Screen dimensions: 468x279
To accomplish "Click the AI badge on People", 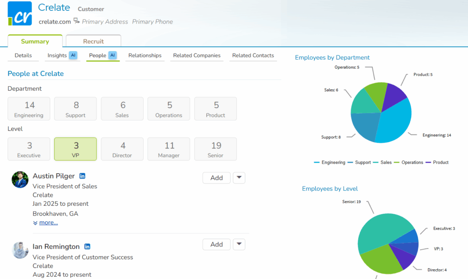I will tap(112, 55).
